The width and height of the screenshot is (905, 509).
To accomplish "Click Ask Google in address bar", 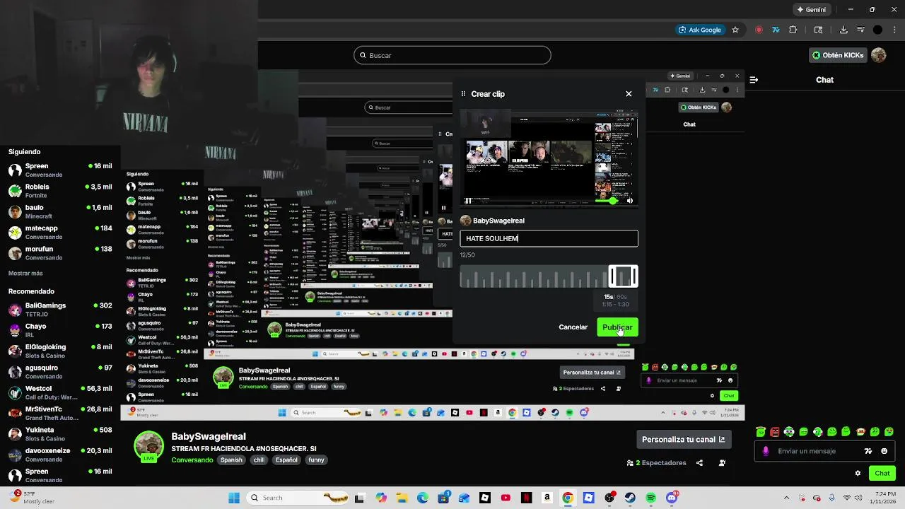I will 700,30.
